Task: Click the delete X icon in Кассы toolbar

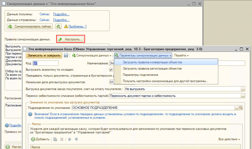Action: (62, 139)
